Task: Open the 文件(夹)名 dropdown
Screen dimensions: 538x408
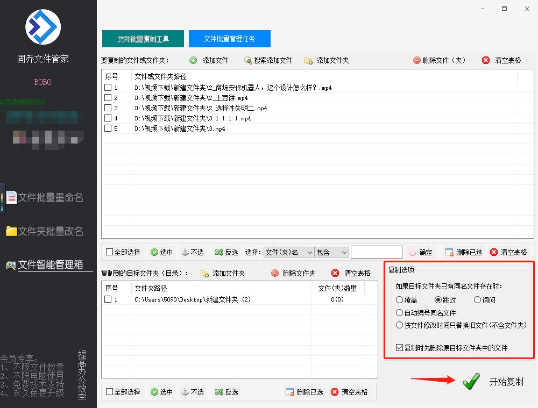Action: pos(288,252)
